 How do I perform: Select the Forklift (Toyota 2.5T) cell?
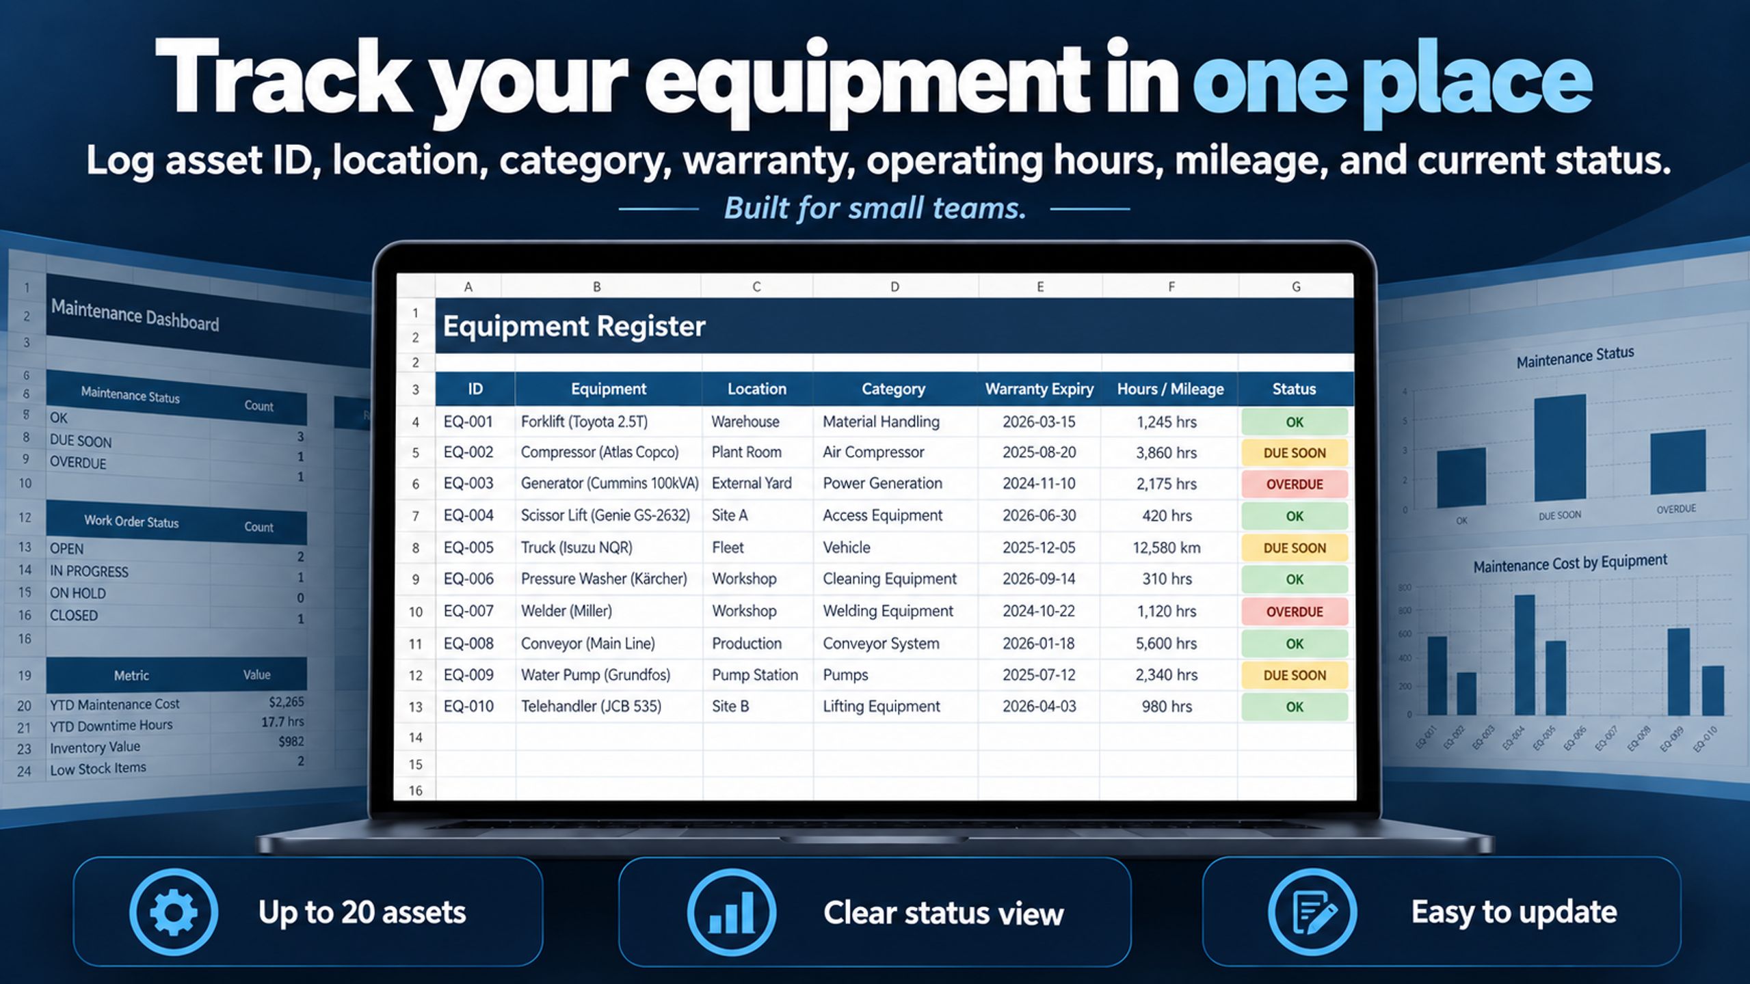tap(609, 422)
